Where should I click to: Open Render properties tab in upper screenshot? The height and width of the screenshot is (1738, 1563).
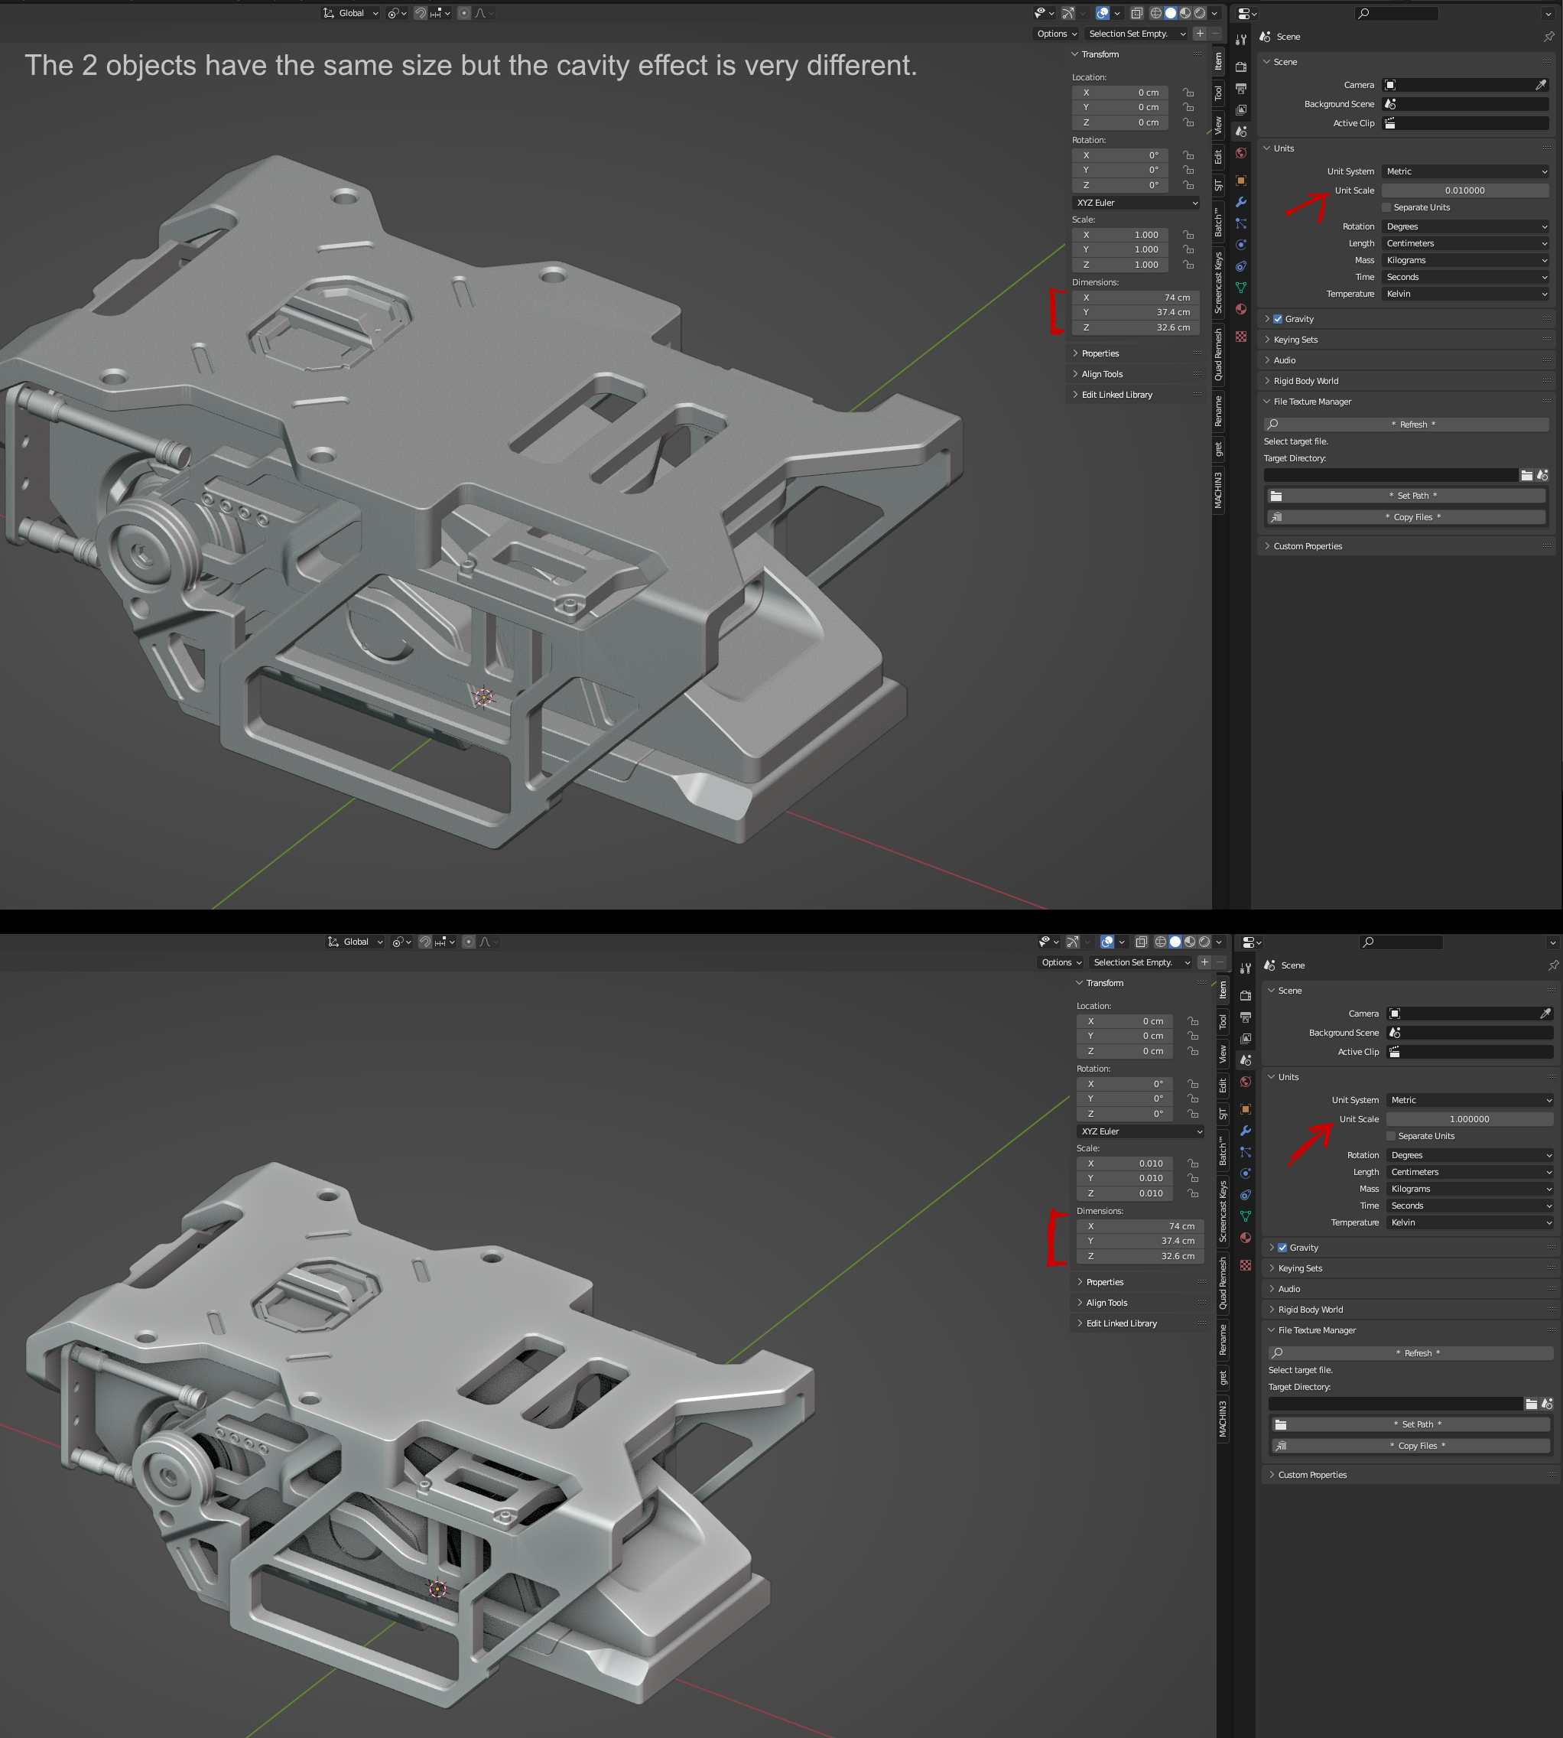click(1241, 66)
